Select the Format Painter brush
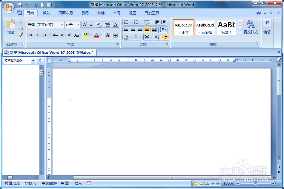The width and height of the screenshot is (284, 189). [x=21, y=35]
